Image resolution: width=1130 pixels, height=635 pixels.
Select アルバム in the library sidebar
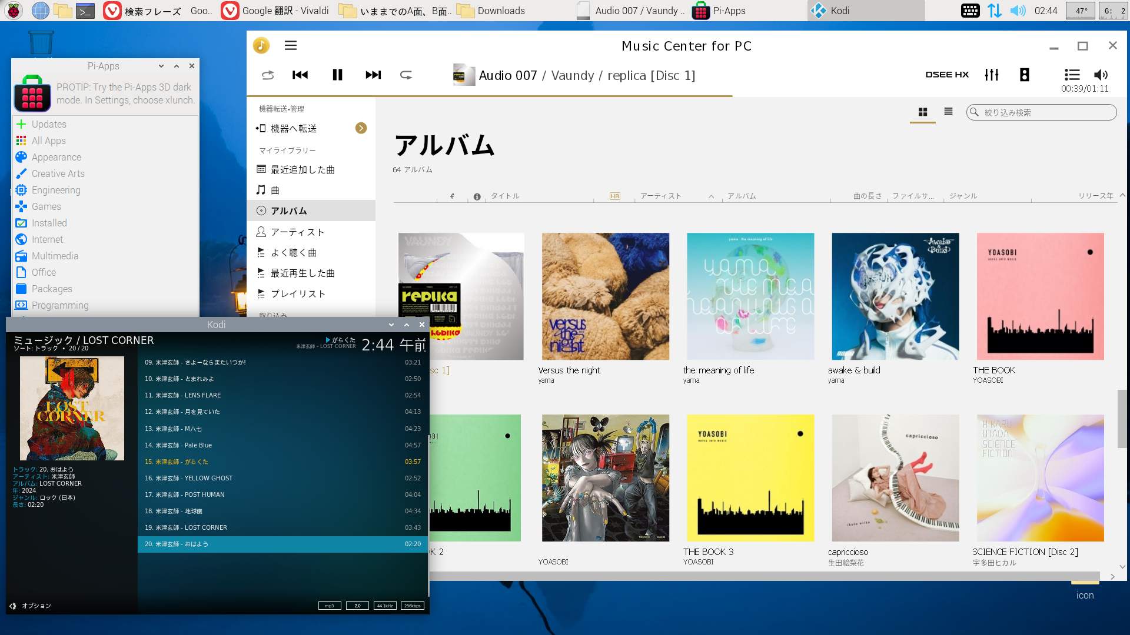311,210
